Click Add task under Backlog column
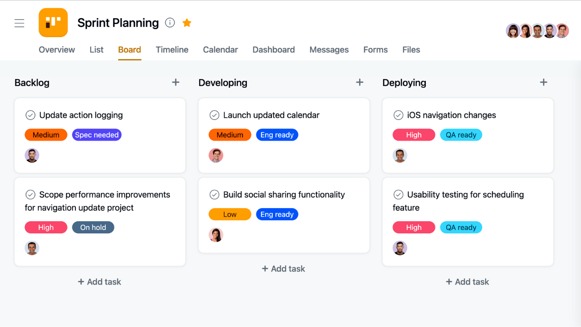 [99, 282]
